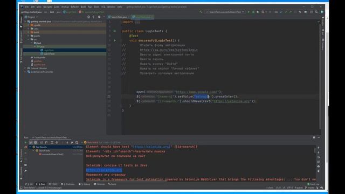
Task: Click the run class gutter icon beside LoginTests
Action: [115, 31]
